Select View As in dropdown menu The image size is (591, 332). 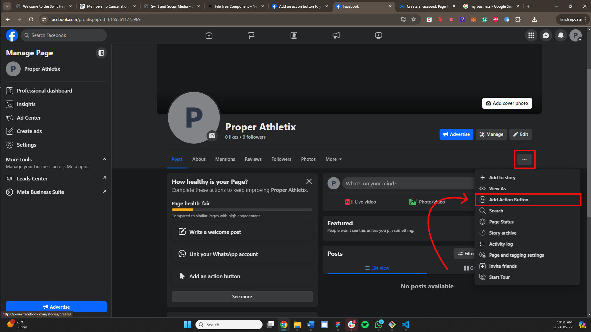(x=497, y=189)
